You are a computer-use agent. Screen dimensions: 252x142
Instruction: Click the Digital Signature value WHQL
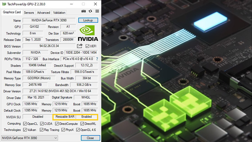(86, 97)
